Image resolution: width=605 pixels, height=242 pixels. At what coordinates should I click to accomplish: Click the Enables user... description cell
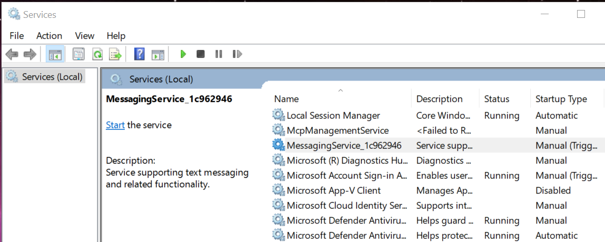pos(444,176)
